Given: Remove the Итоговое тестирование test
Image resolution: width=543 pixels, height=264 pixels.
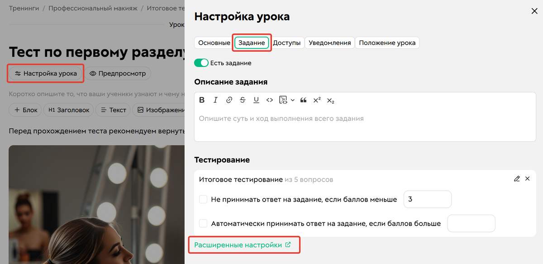Looking at the screenshot, I should coord(527,179).
